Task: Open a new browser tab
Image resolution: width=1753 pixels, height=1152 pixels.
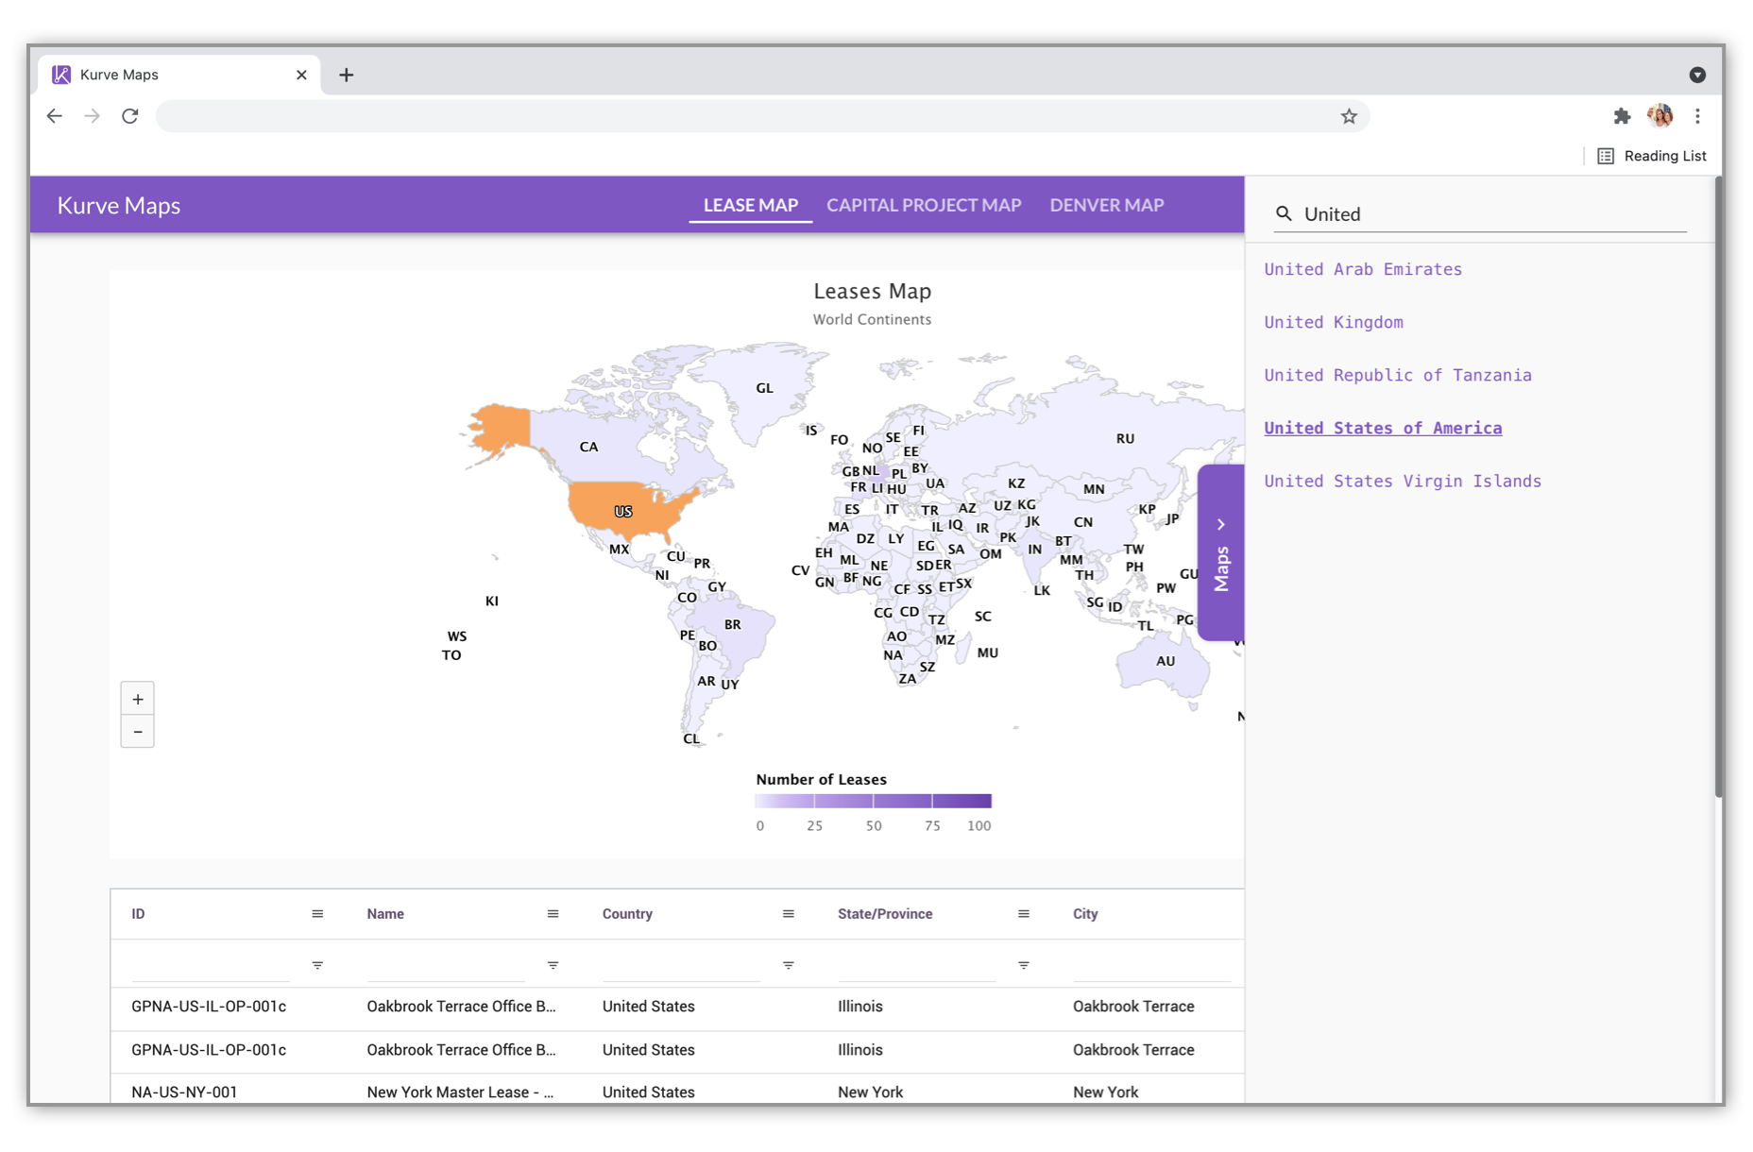Action: pyautogui.click(x=347, y=75)
